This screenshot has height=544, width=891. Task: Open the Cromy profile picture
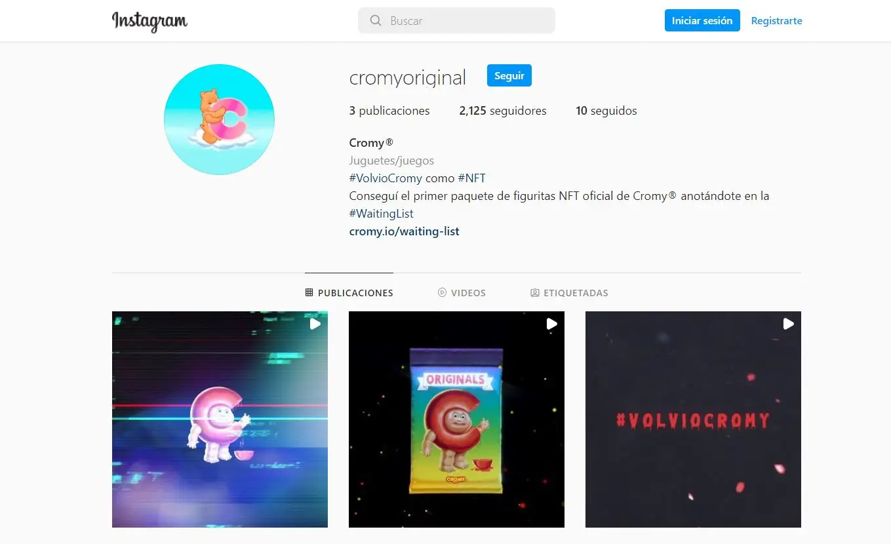tap(219, 119)
